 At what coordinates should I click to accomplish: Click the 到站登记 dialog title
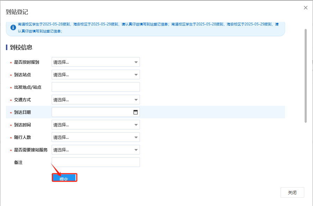17,12
